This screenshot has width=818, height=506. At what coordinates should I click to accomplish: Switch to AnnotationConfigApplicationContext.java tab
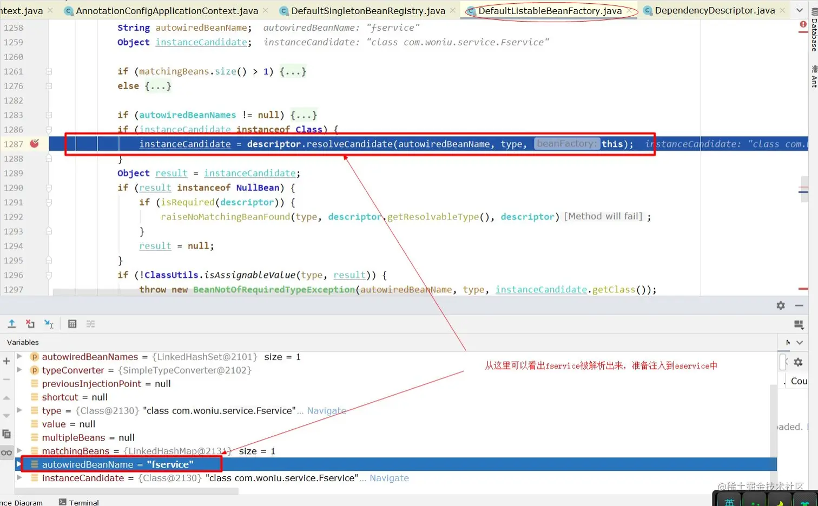(x=167, y=10)
